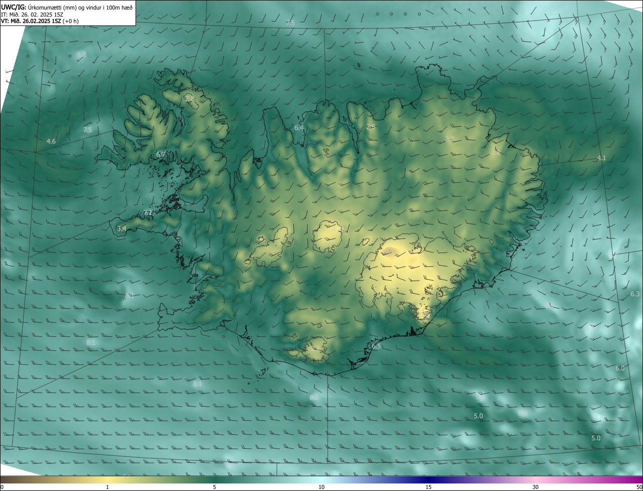Select the 6.5 value on the south coast
The image size is (643, 491).
(376, 346)
